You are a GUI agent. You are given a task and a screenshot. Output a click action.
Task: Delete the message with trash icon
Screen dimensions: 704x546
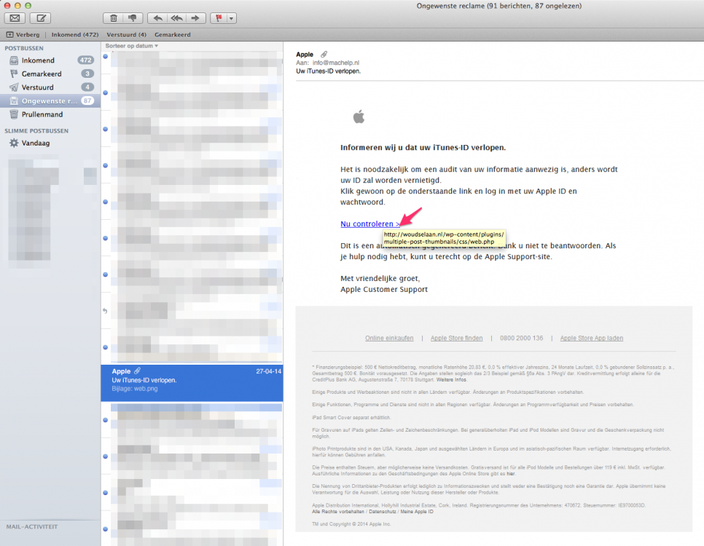point(113,18)
